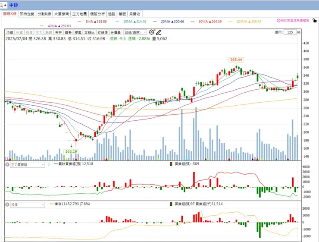
Task: Click the 買賣超(張) -509 legend
Action: point(185,164)
